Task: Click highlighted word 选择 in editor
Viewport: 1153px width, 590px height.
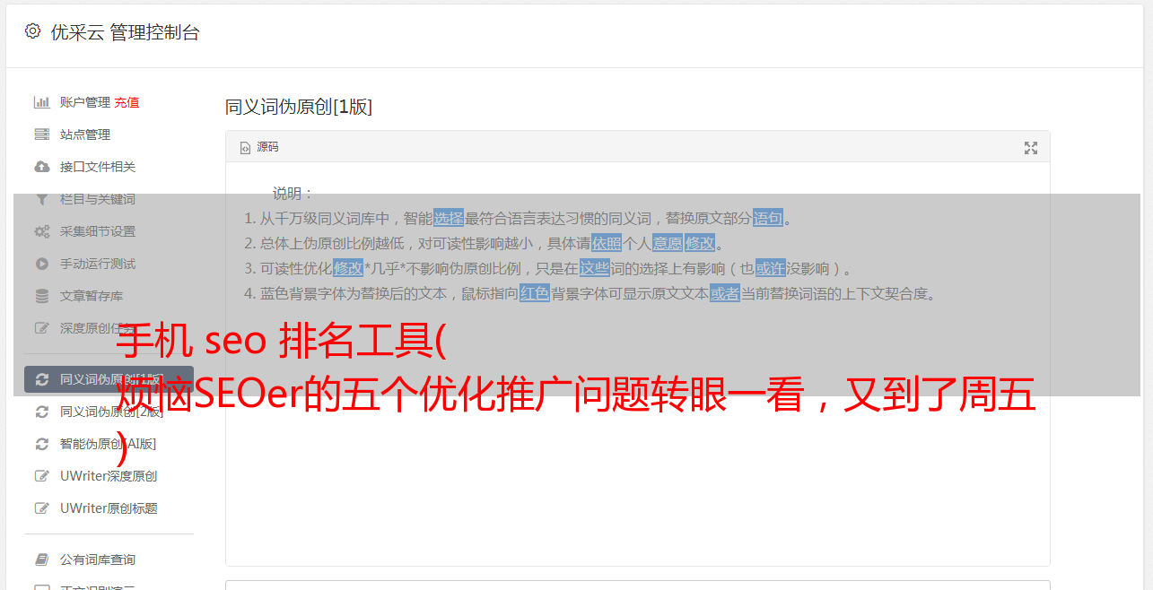Action: (x=449, y=218)
